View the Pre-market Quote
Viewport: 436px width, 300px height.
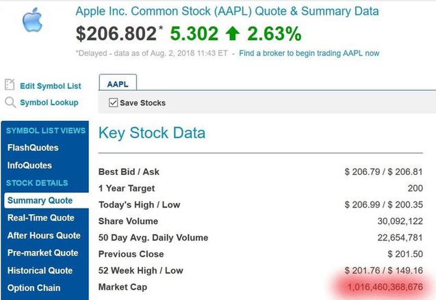43,253
